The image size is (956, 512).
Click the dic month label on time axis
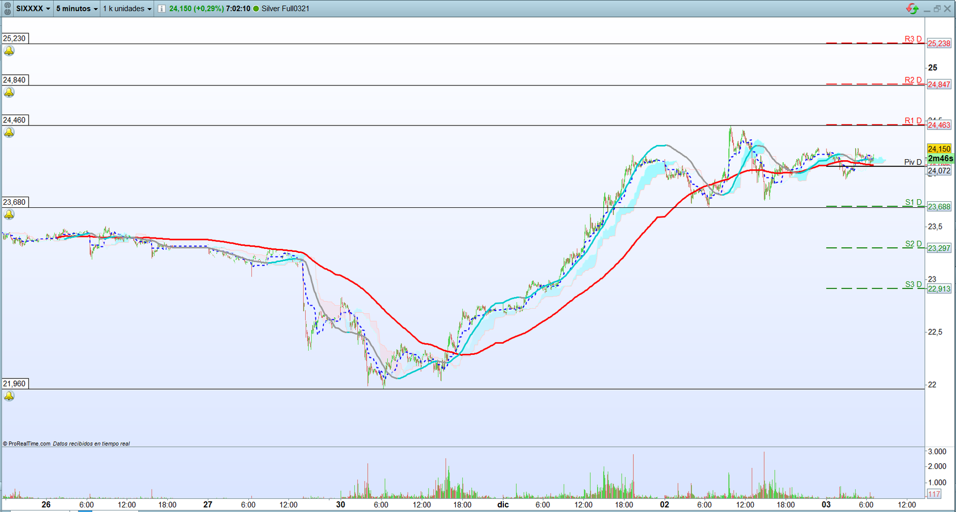[x=503, y=505]
